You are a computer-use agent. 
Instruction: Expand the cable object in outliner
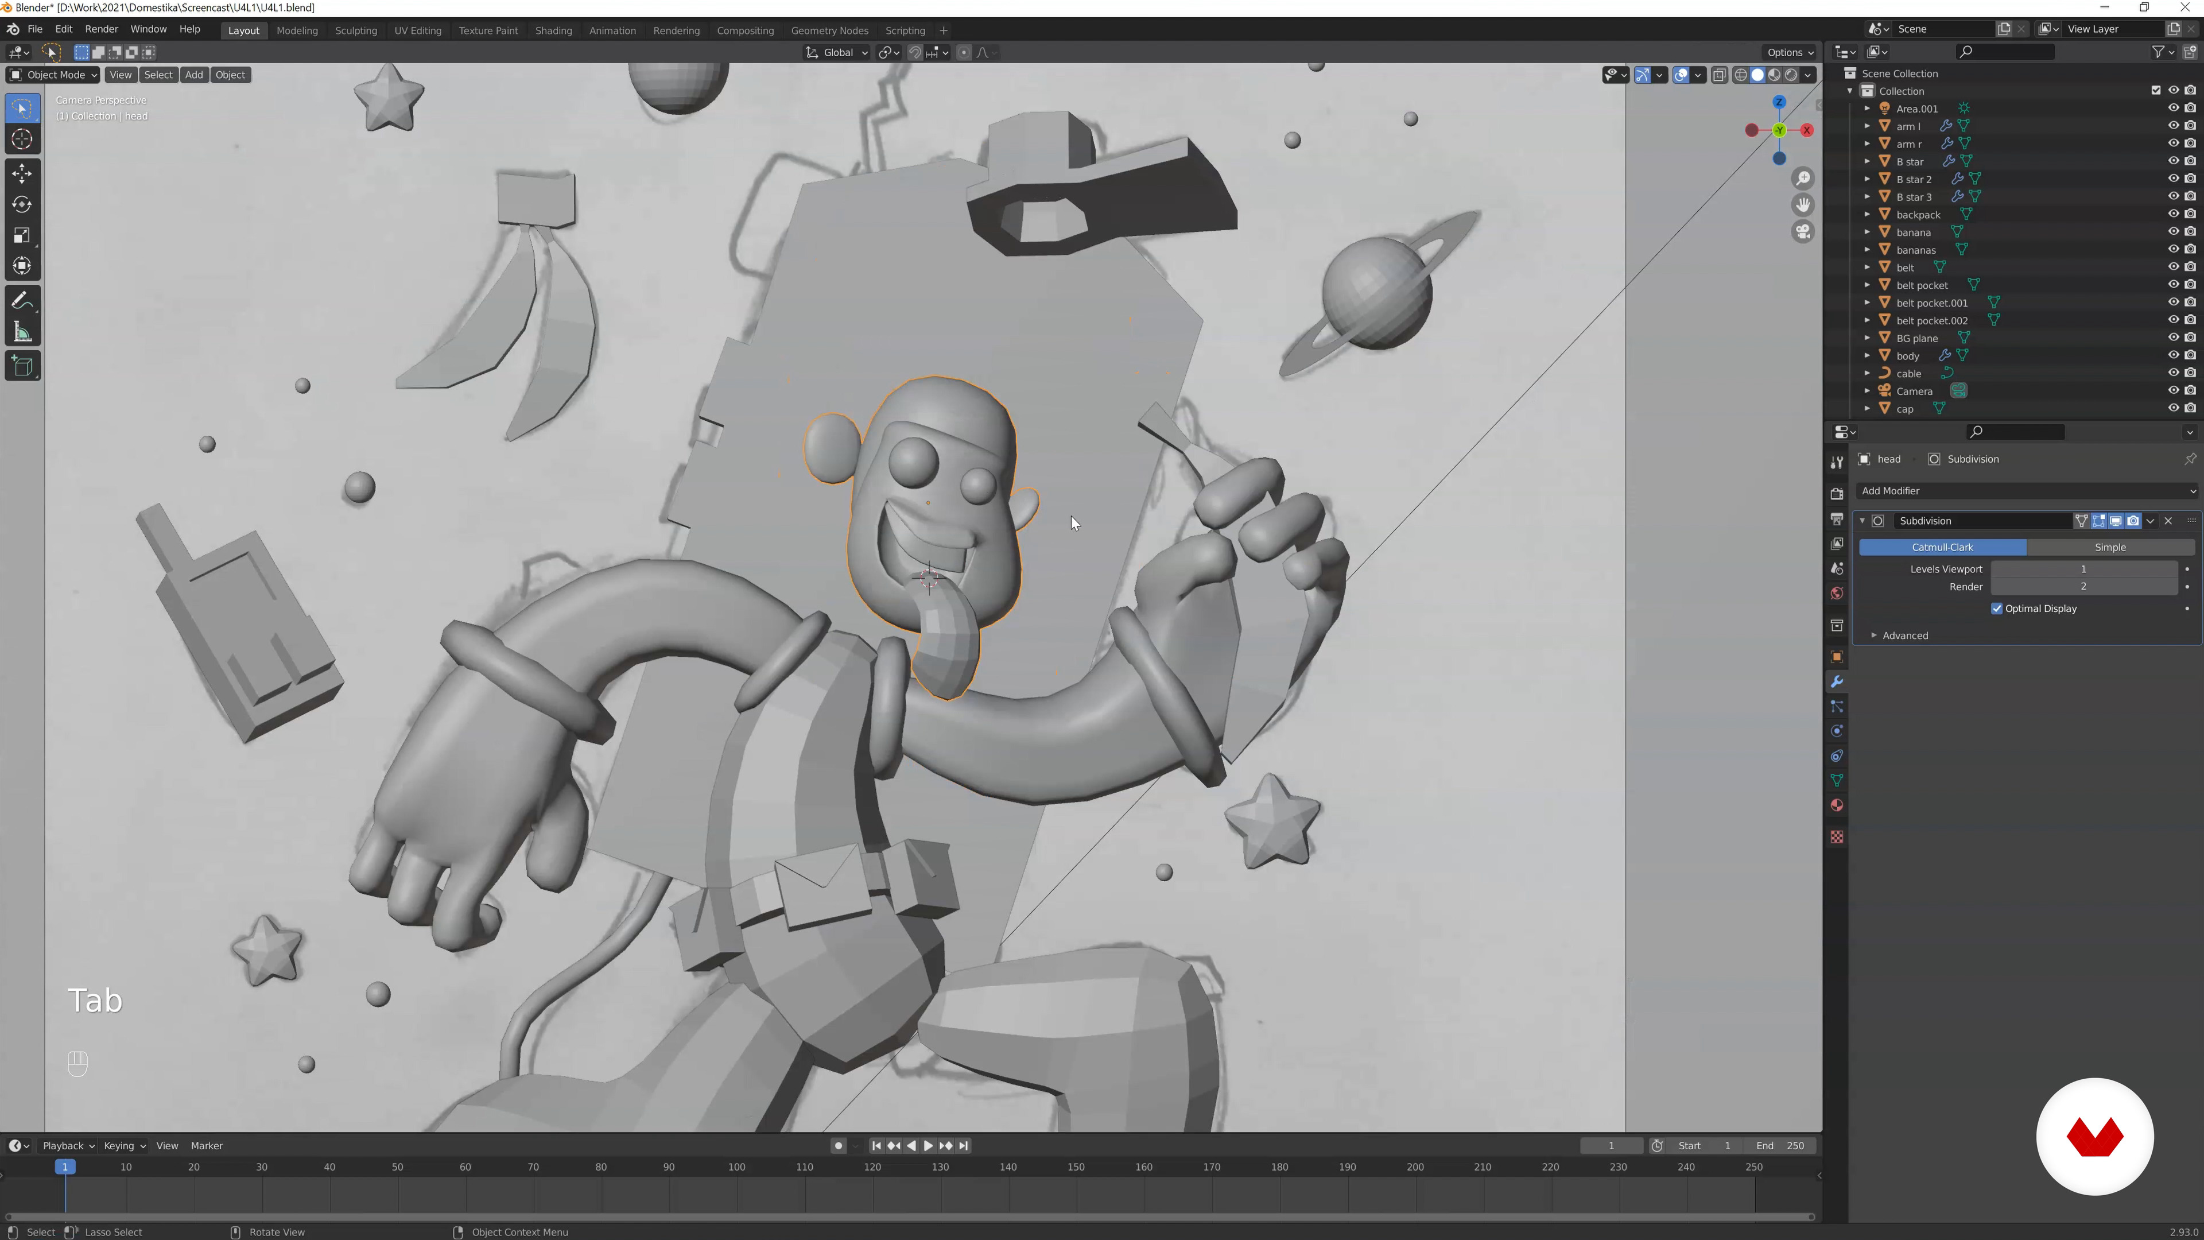(1867, 373)
